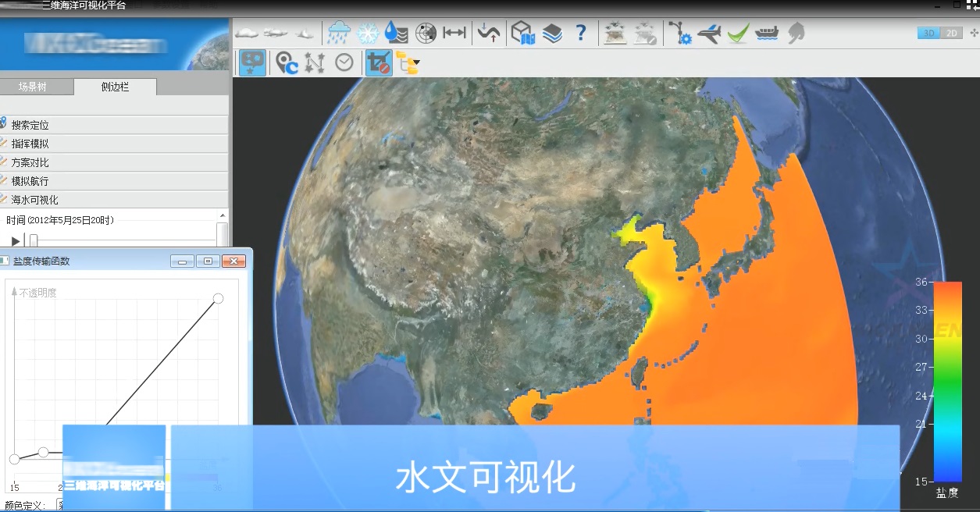980x512 pixels.
Task: Switch to 2D view mode
Action: coord(951,34)
